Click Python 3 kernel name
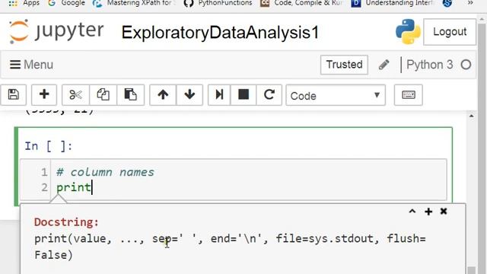Screen dimensions: 487x274 tap(429, 65)
